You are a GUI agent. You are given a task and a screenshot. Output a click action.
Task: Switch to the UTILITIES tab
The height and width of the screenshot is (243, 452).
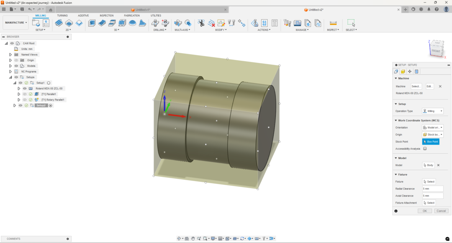[x=156, y=15]
